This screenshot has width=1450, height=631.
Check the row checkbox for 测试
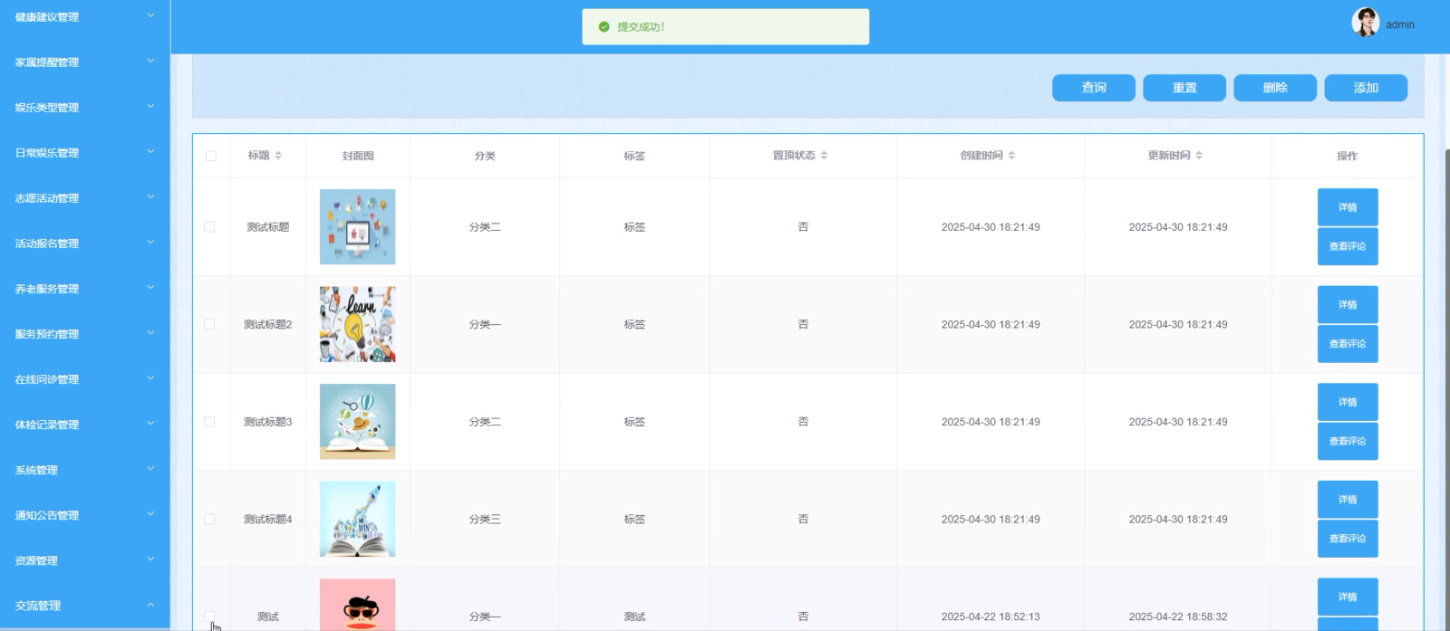coord(209,617)
